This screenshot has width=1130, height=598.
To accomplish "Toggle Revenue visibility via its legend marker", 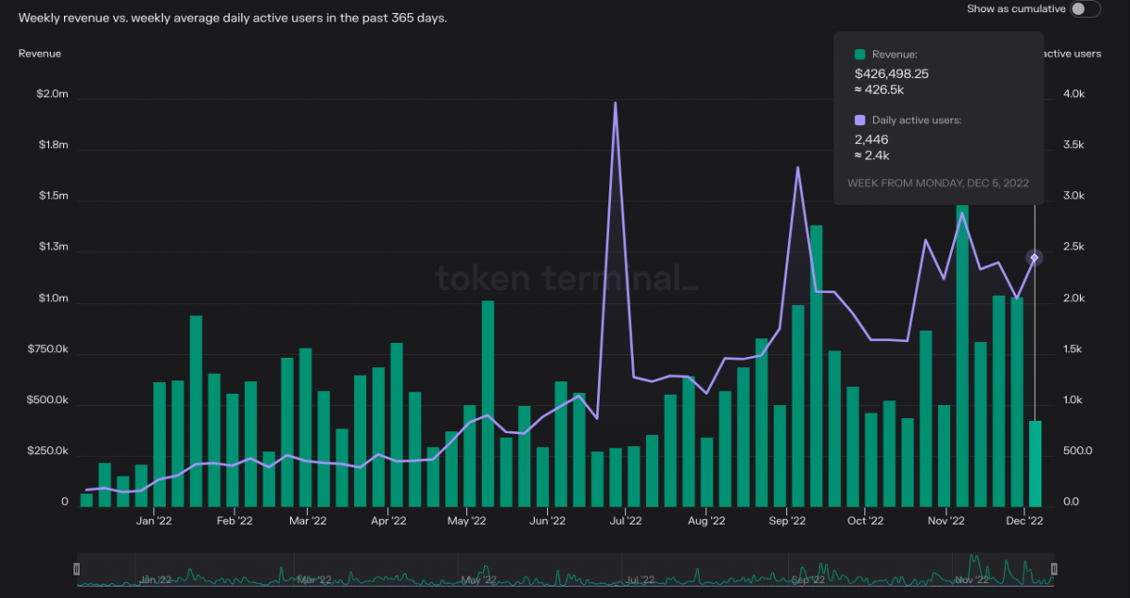I will click(x=858, y=54).
